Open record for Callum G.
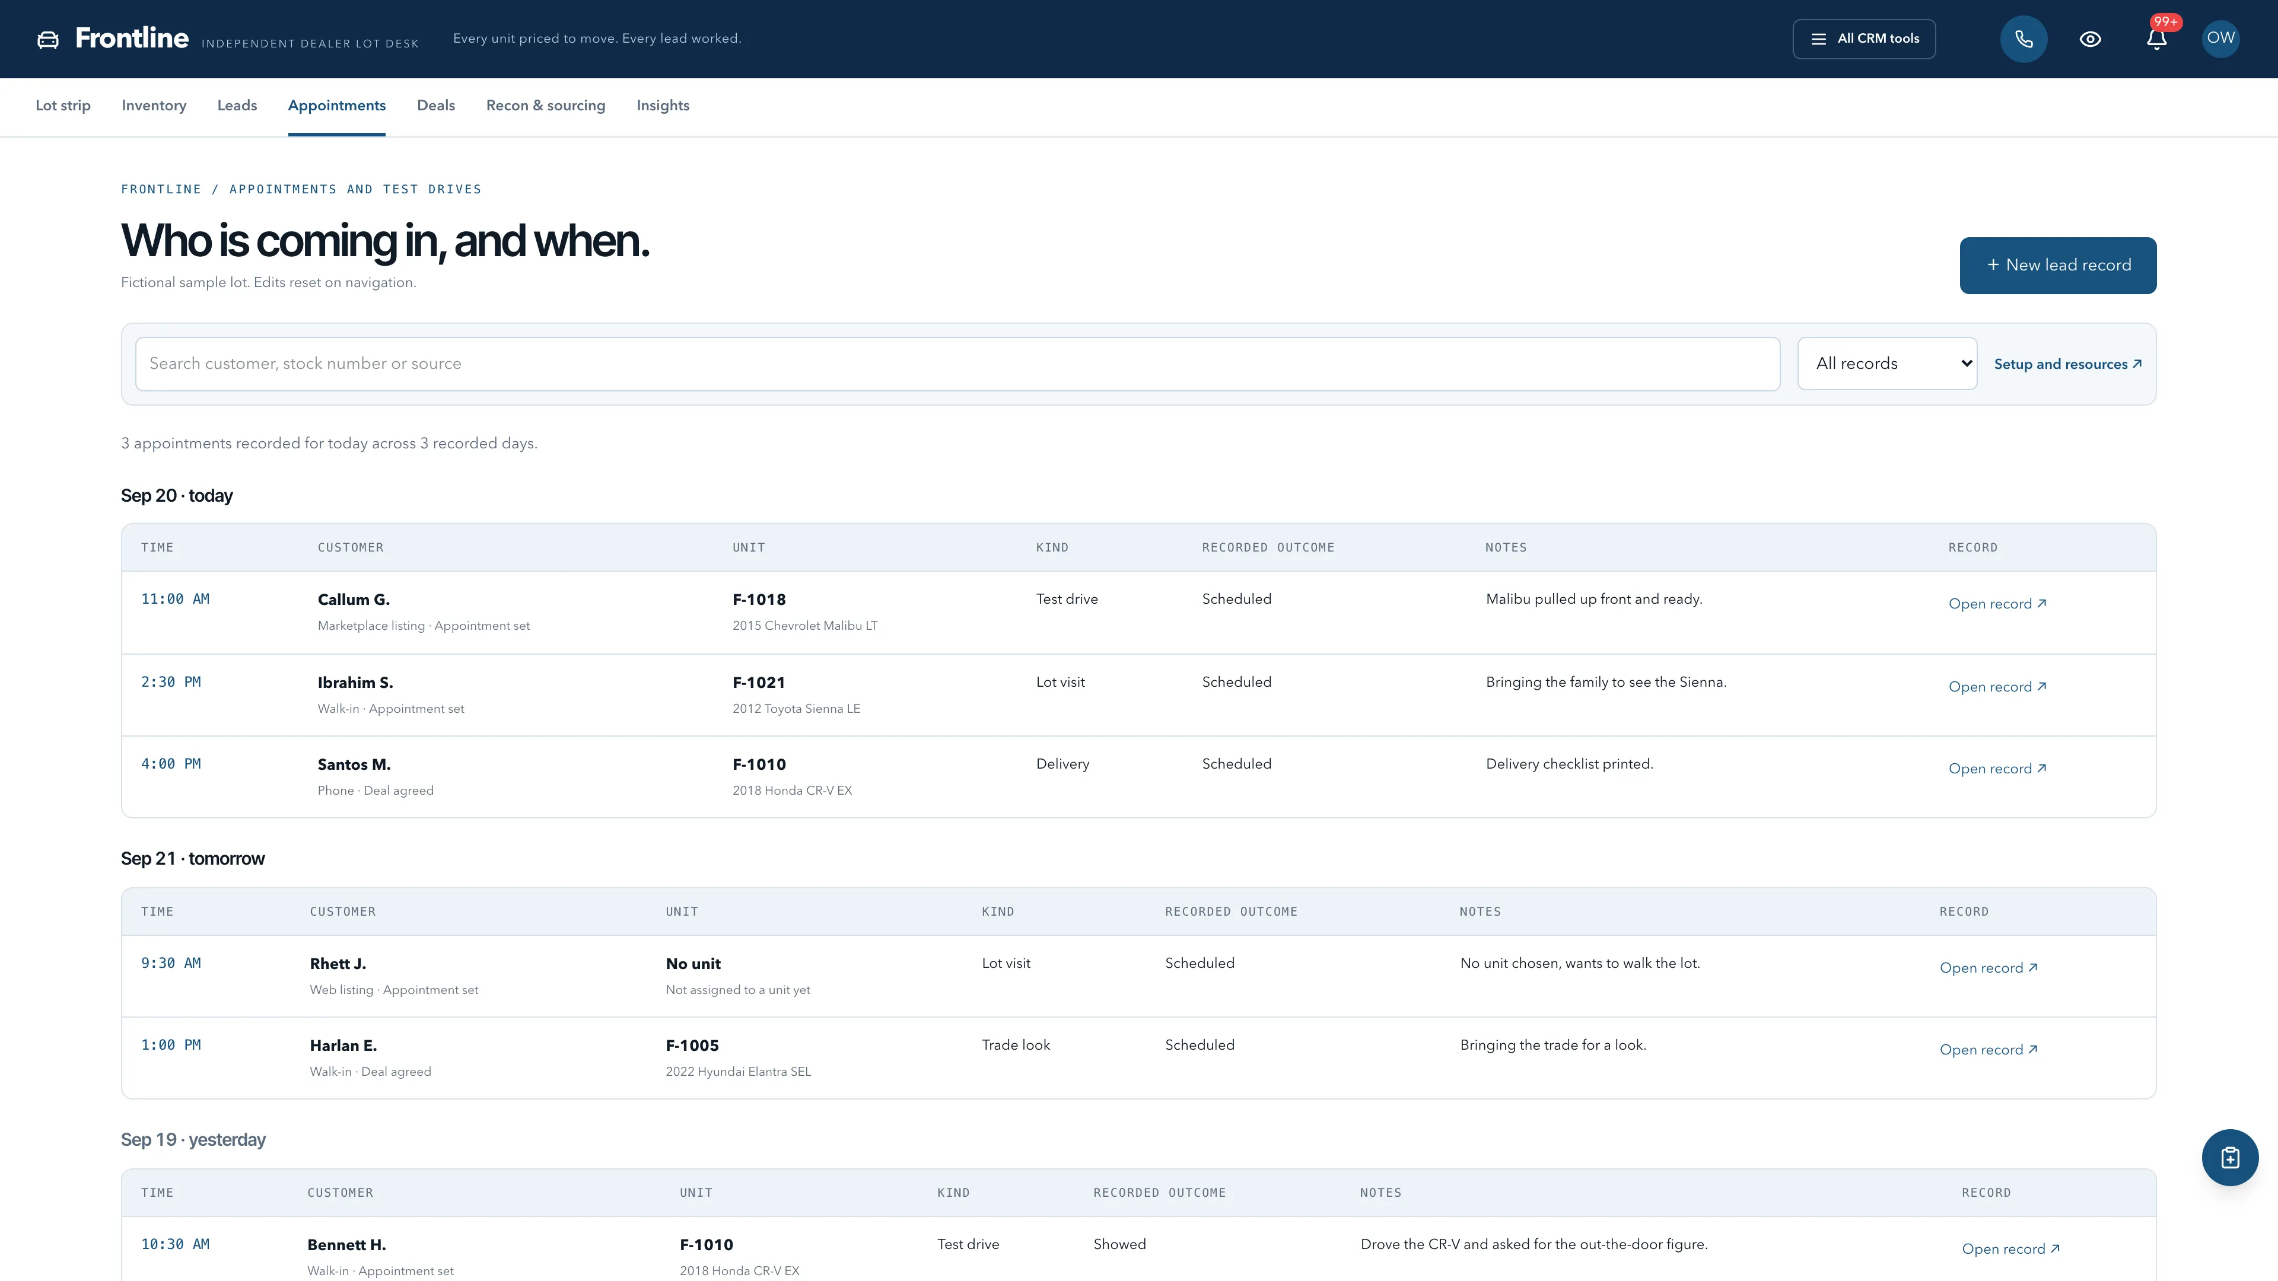Image resolution: width=2278 pixels, height=1281 pixels. point(1997,604)
